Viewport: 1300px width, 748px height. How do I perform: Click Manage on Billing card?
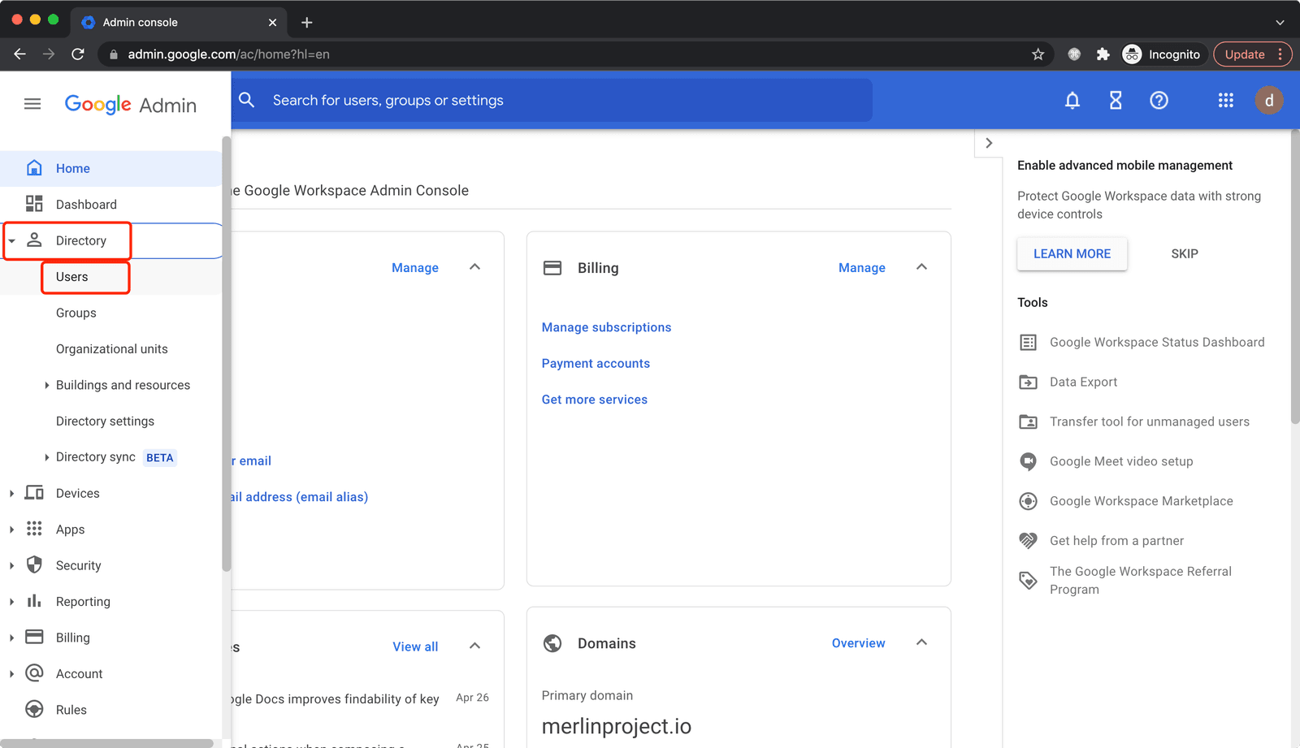click(862, 268)
